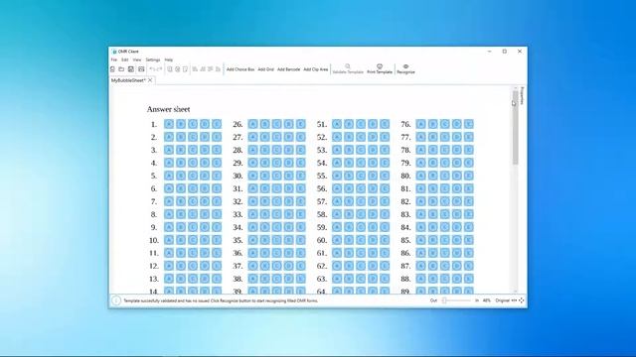
Task: Click the question number 58. label
Action: (x=322, y=214)
